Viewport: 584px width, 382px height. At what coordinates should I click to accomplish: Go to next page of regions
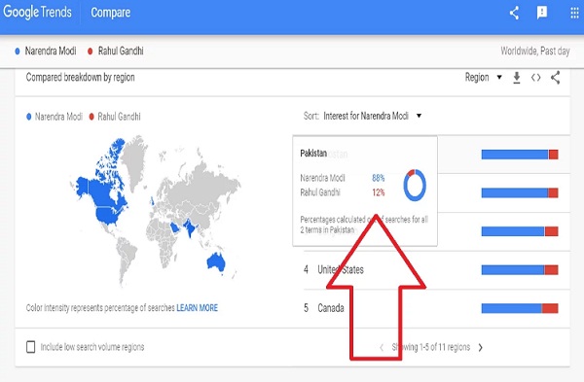tap(481, 347)
